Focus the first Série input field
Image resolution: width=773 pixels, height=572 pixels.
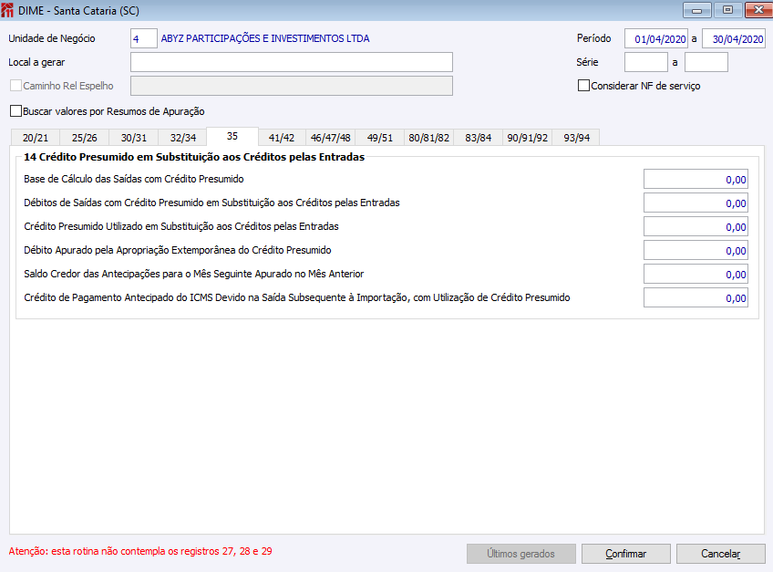click(645, 62)
